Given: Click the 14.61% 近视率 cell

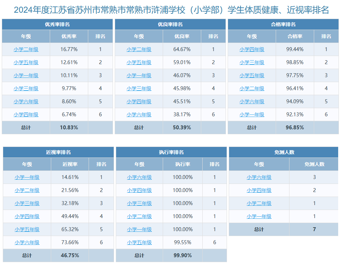Looking at the screenshot, I should [70, 177].
